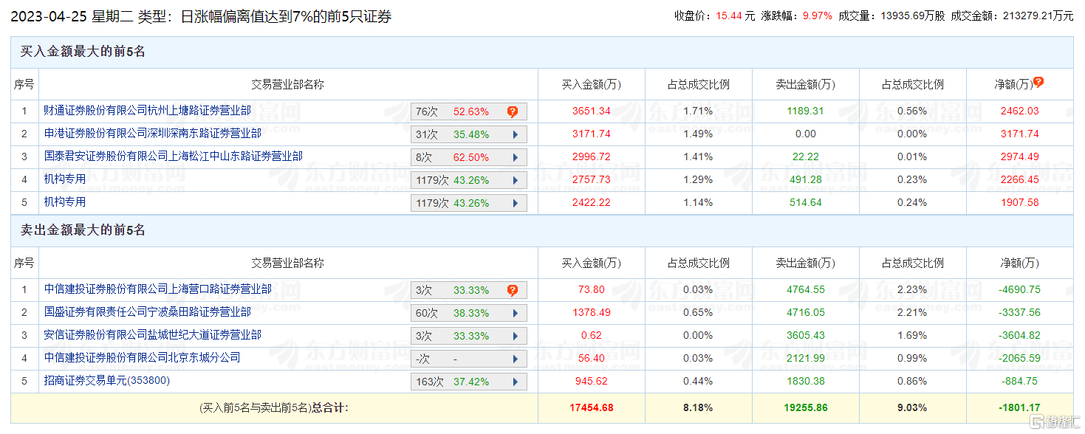Expand the arrow in the 国盛证券 row
The width and height of the screenshot is (1085, 434).
click(x=515, y=313)
